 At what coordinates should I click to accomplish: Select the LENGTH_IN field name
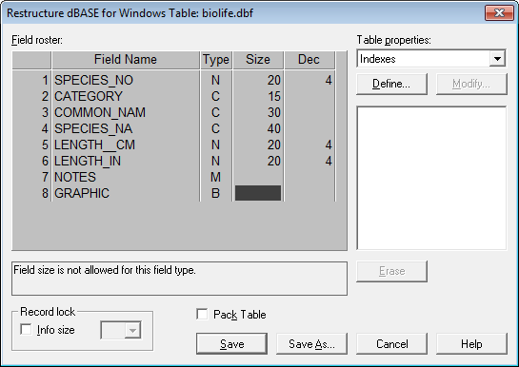(88, 161)
